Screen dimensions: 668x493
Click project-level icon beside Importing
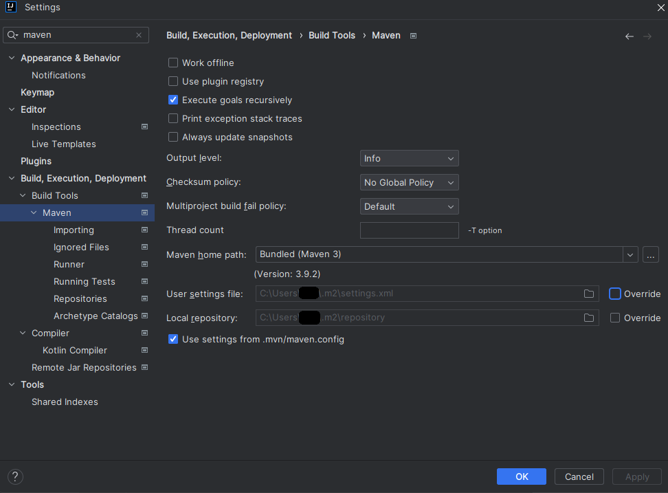145,230
